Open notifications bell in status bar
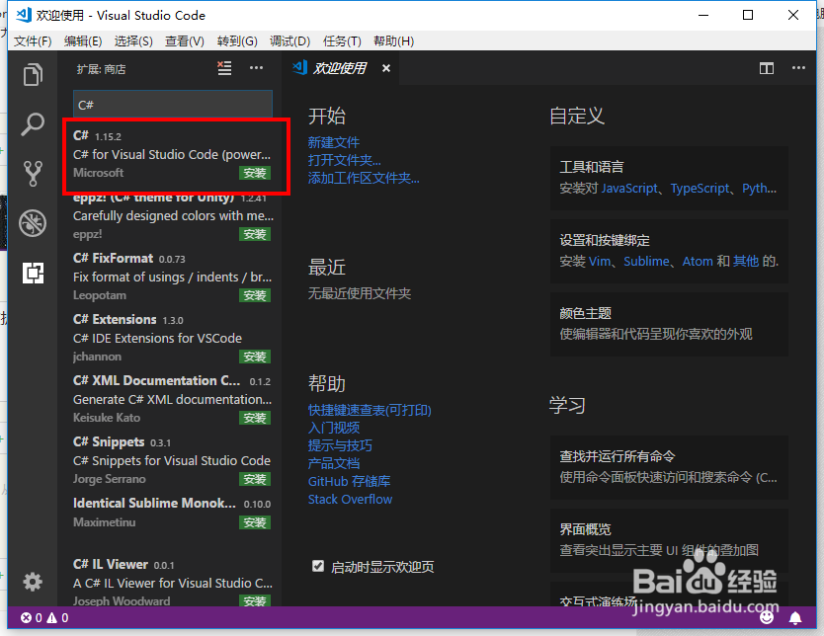Screen dimensions: 824x636 795,617
